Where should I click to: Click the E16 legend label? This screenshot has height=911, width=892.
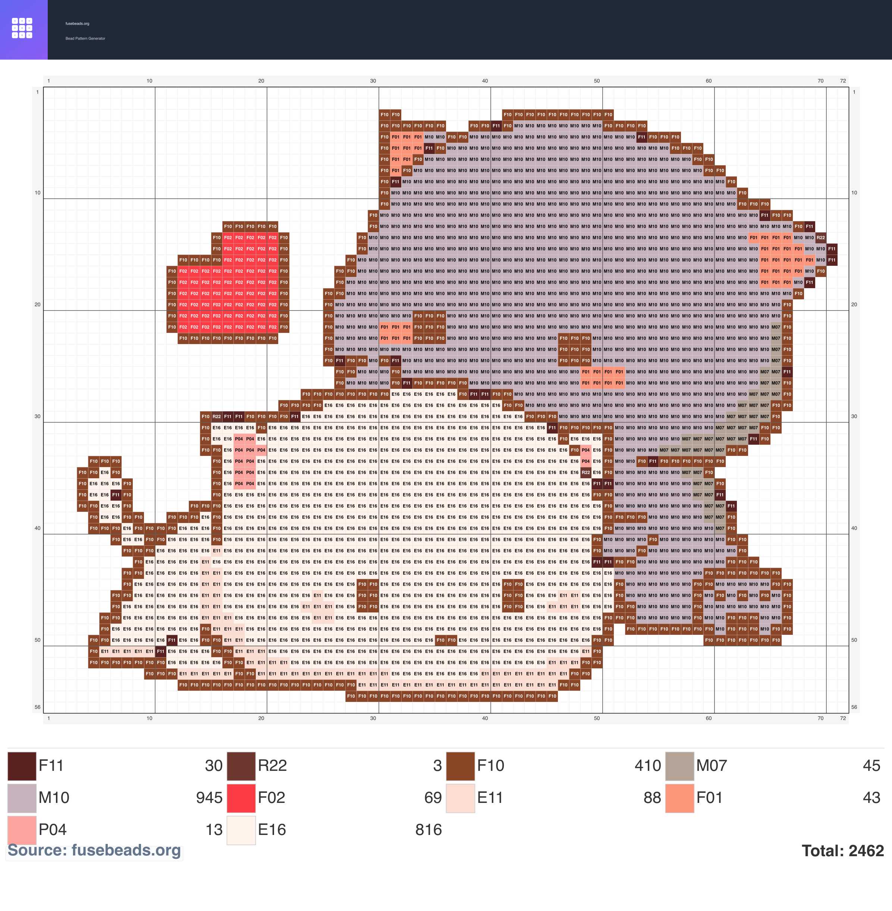pos(272,830)
